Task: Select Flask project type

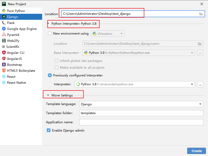Action: point(21,23)
